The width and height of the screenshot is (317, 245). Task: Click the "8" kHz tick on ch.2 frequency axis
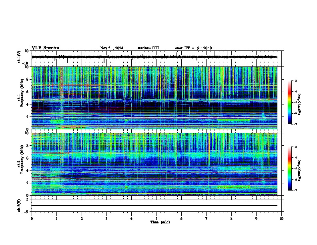[28, 146]
